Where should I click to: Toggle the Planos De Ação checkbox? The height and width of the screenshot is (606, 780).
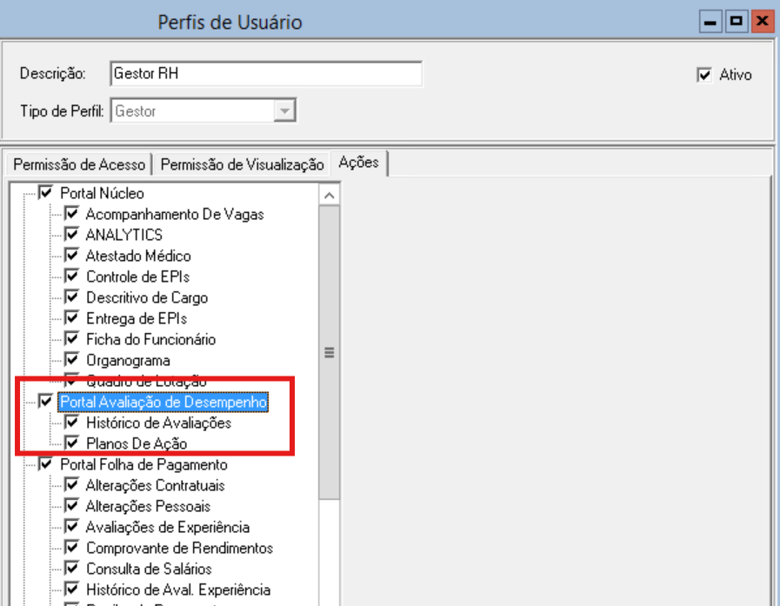[72, 443]
